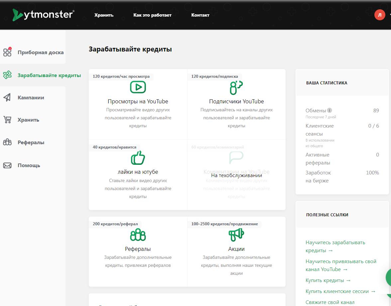
Task: Open the Рефералы card title
Action: (138, 249)
